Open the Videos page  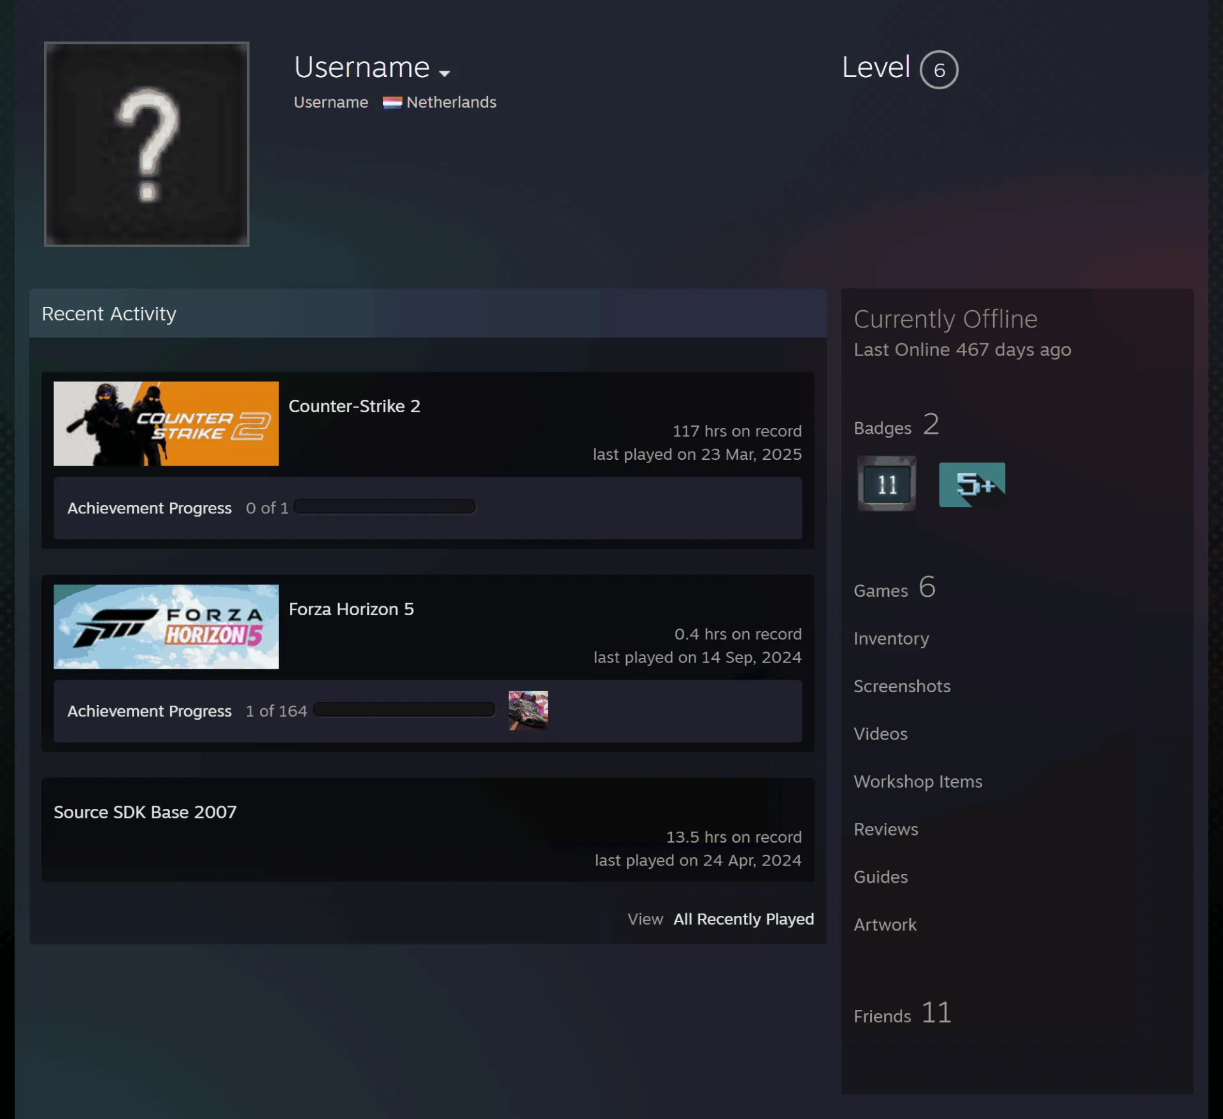(x=880, y=734)
